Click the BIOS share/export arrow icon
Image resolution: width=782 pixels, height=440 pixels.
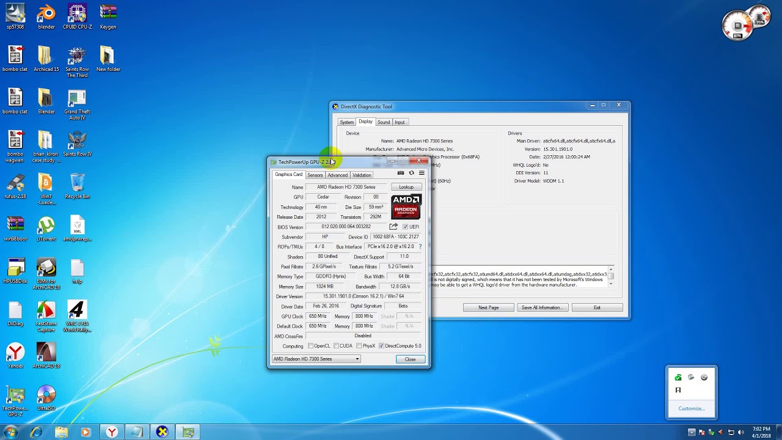coord(393,227)
